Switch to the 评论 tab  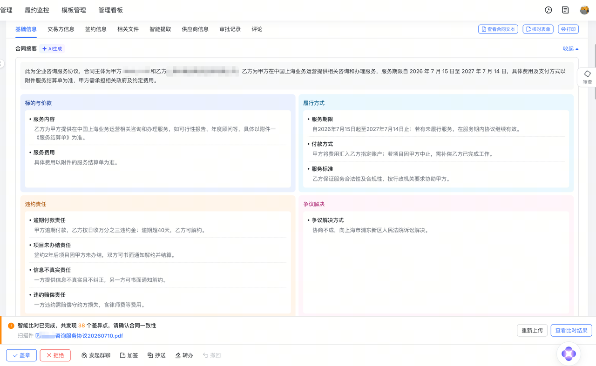click(257, 29)
